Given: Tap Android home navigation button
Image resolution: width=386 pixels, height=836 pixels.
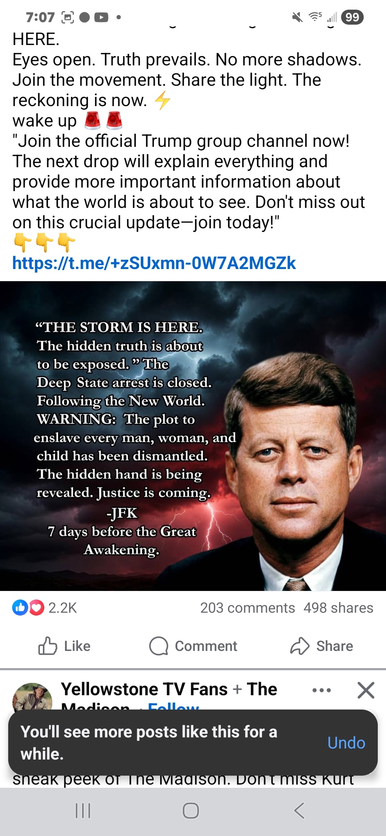Looking at the screenshot, I should (x=190, y=810).
